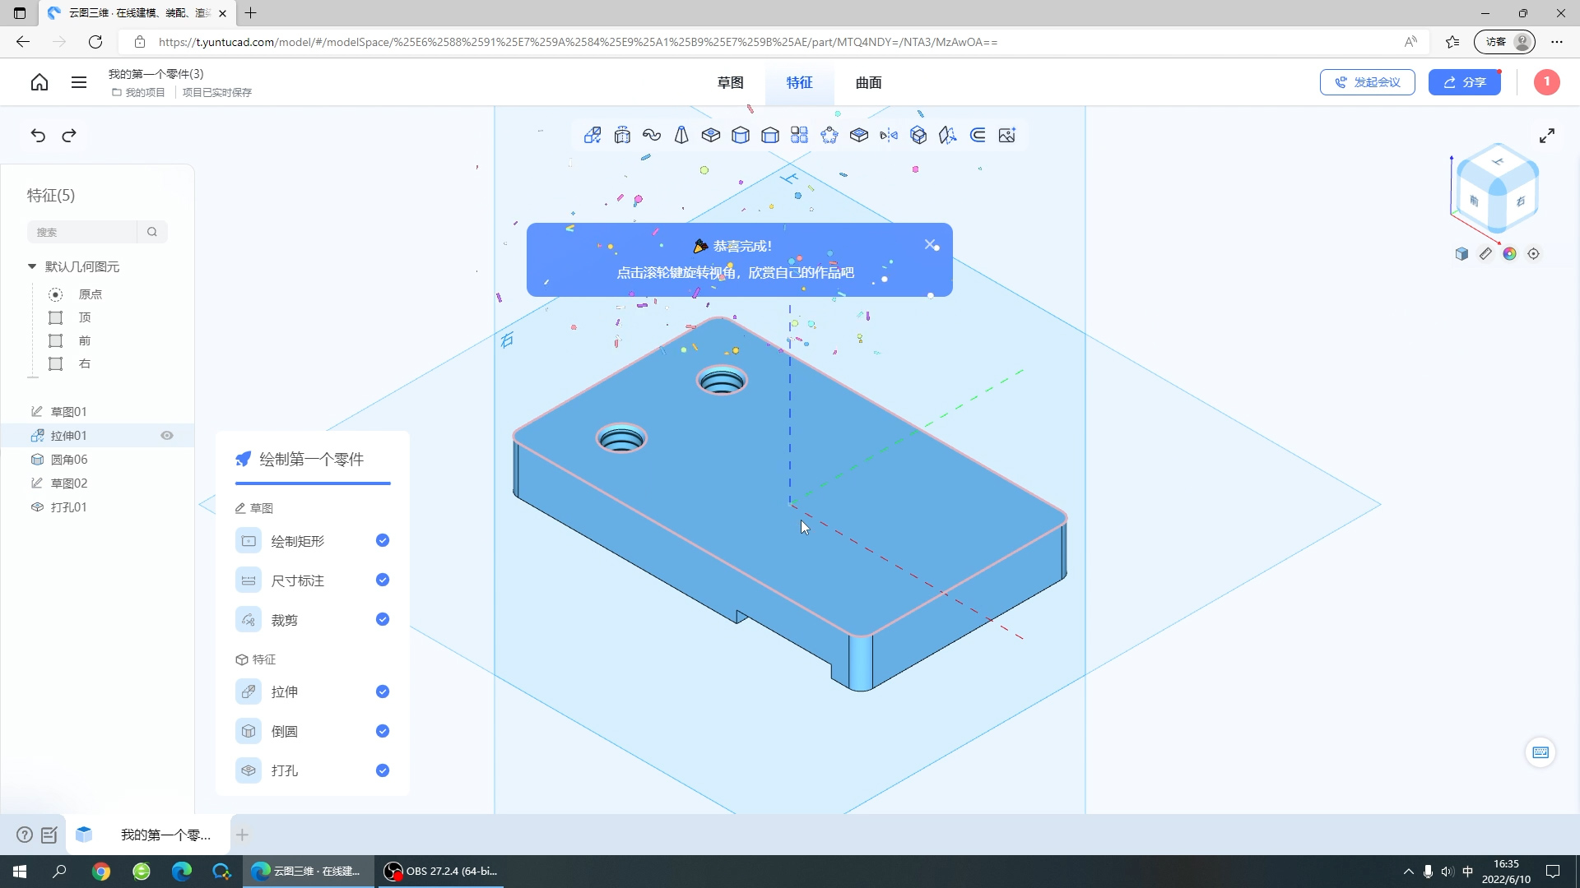This screenshot has height=888, width=1580.
Task: Start a meeting via 发起会议 button
Action: [x=1366, y=81]
